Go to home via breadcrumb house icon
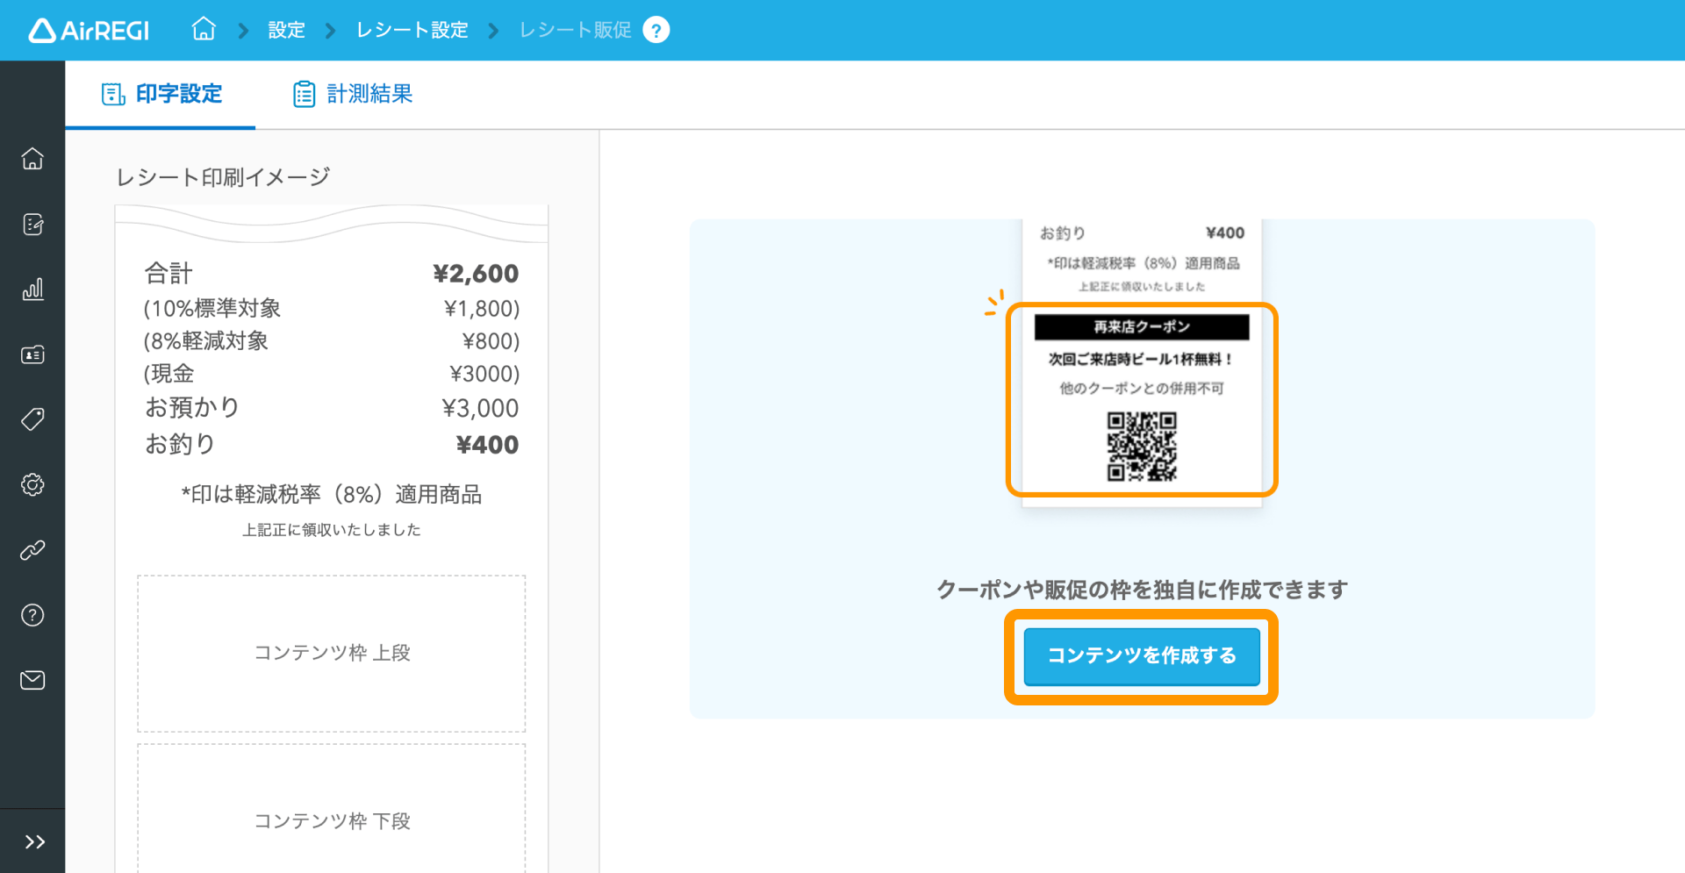The width and height of the screenshot is (1685, 873). pos(204,30)
